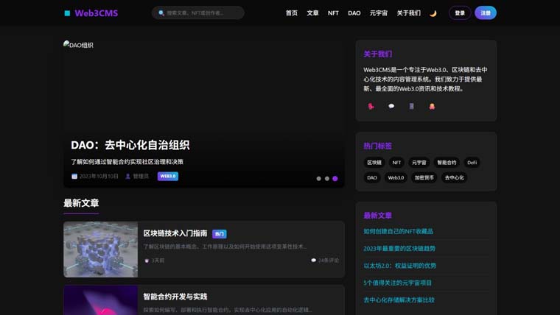Click the user icon beside 管理员
This screenshot has width=560, height=315.
pyautogui.click(x=128, y=176)
